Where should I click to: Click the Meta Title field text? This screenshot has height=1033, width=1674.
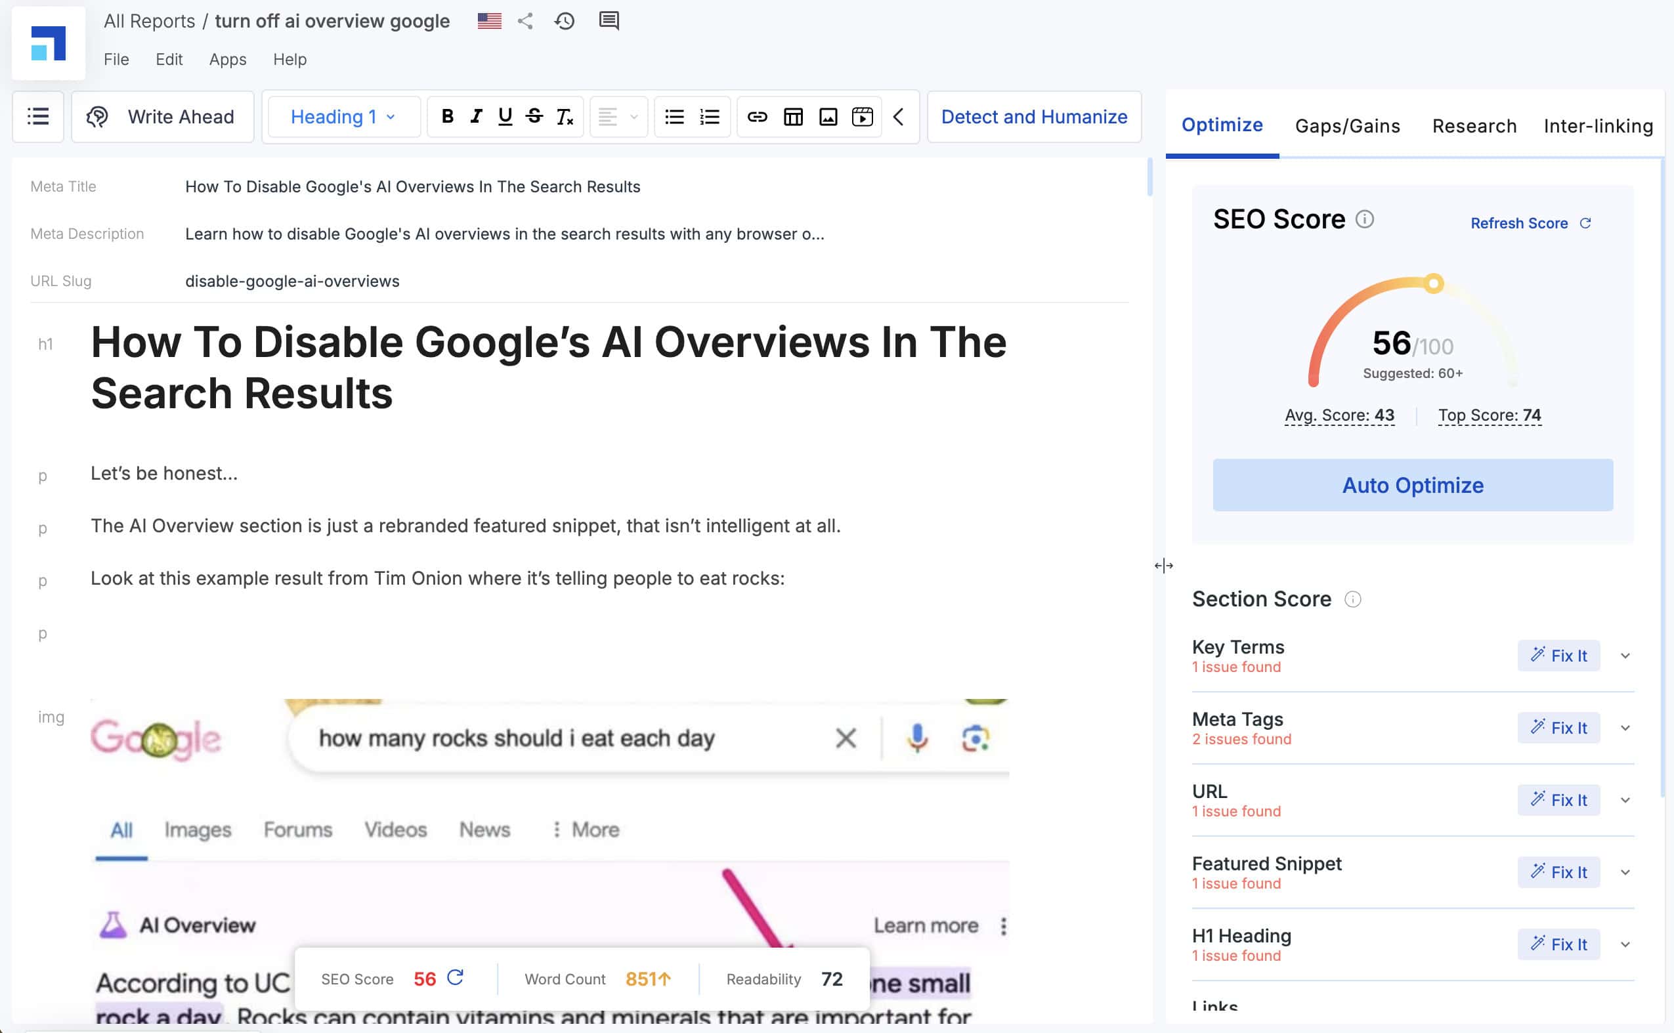413,186
